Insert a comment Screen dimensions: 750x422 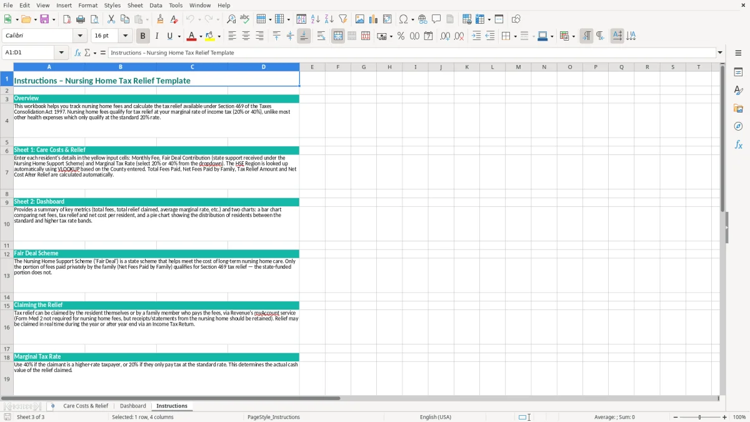click(x=436, y=19)
